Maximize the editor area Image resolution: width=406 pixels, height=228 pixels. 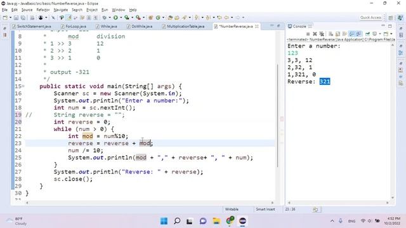click(x=278, y=26)
